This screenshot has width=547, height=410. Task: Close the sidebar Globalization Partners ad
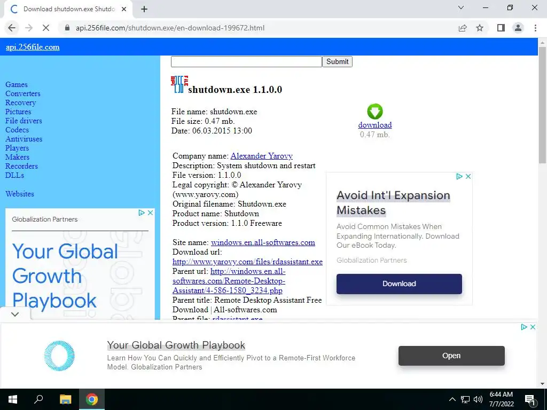pyautogui.click(x=150, y=212)
